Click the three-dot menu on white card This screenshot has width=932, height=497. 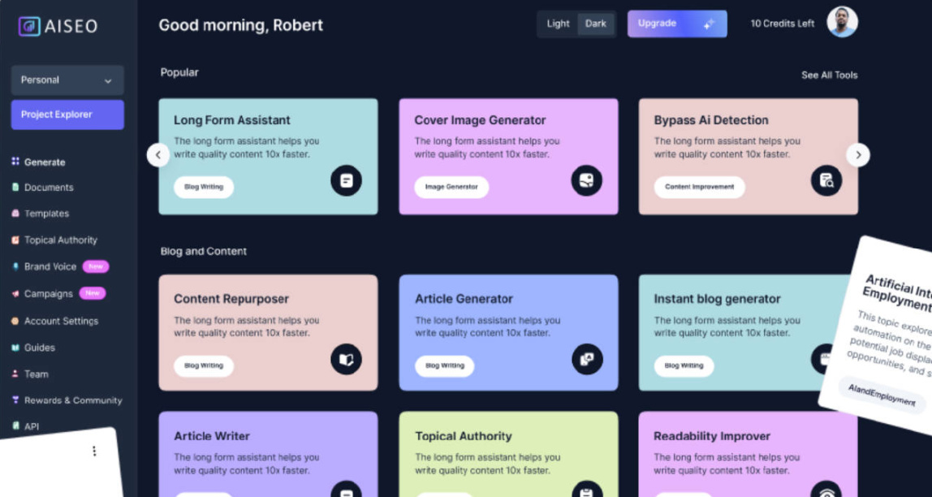pos(94,452)
